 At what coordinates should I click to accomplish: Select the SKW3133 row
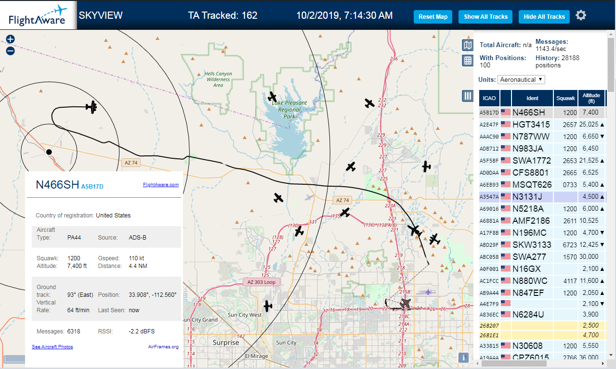pyautogui.click(x=543, y=245)
